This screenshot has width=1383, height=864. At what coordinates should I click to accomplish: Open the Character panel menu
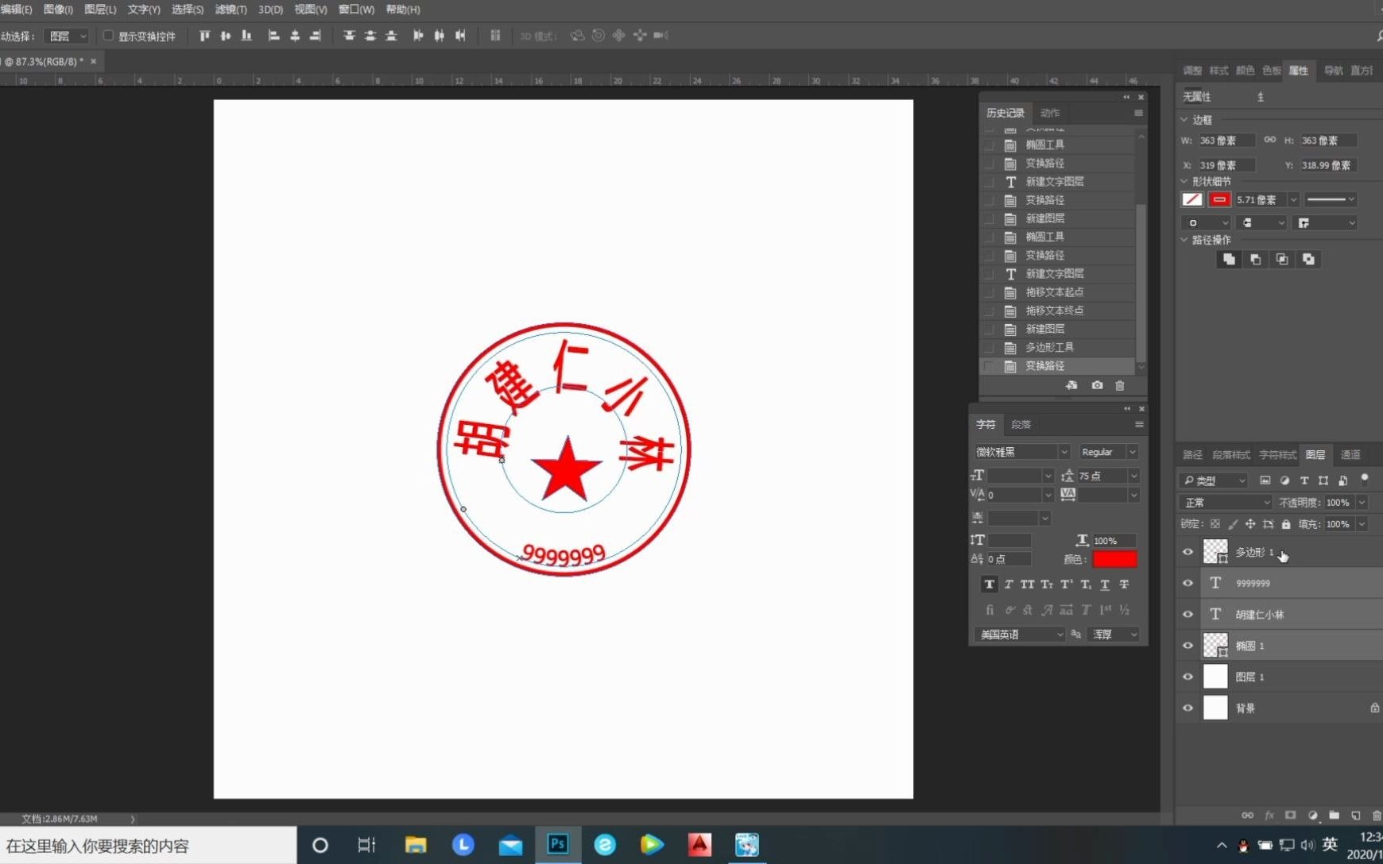1139,425
